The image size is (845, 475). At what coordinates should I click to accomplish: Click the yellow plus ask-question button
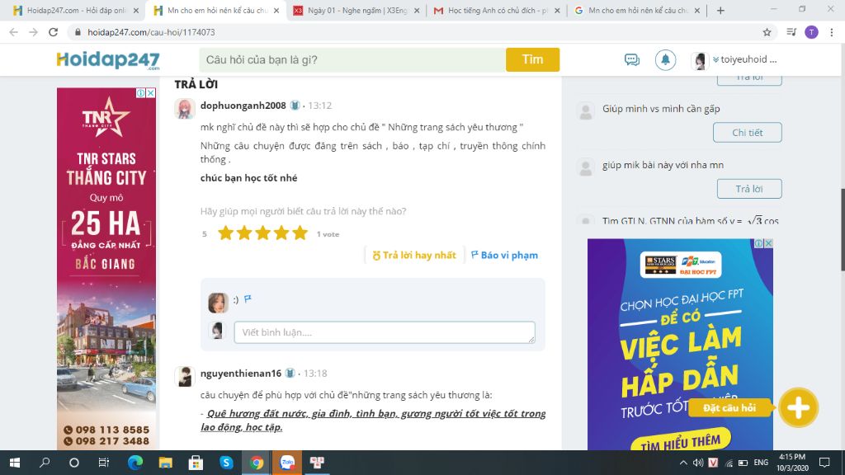(798, 407)
